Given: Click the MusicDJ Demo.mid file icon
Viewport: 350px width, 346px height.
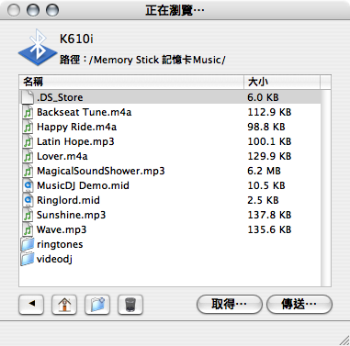Looking at the screenshot, I should [x=28, y=185].
